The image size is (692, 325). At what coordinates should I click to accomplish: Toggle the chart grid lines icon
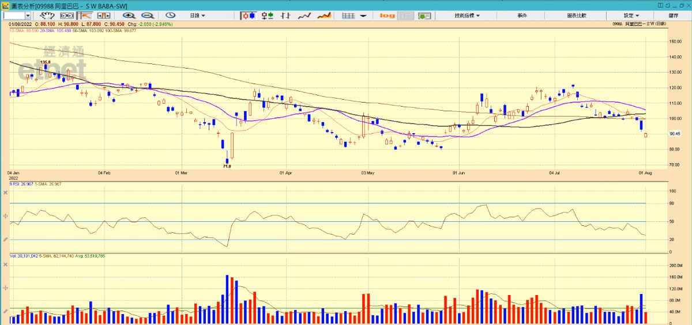pos(348,16)
